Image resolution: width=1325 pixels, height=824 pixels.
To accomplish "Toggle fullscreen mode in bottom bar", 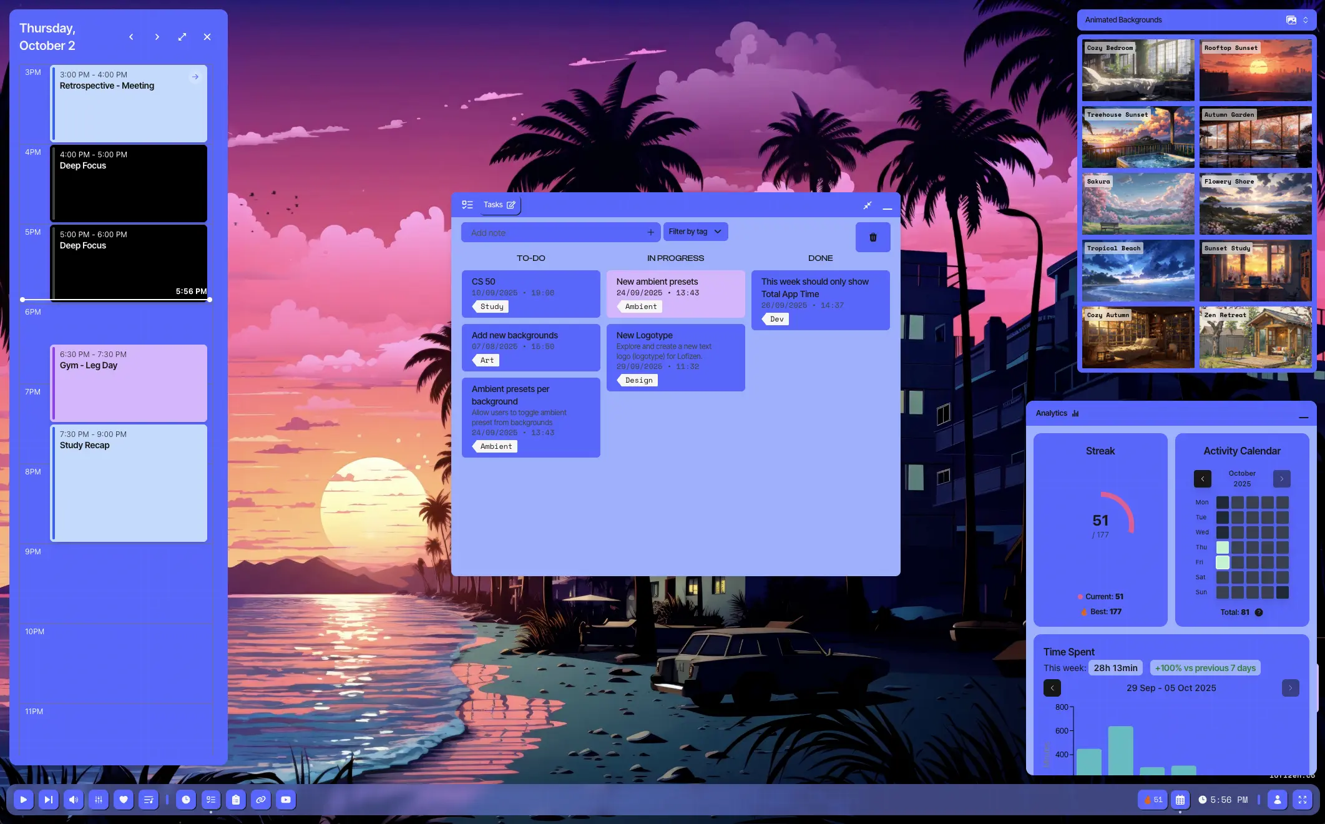I will coord(1303,800).
